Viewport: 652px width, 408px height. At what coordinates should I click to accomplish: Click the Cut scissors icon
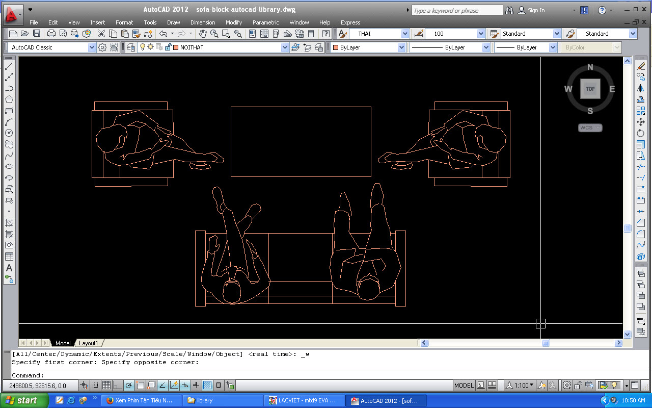[101, 34]
